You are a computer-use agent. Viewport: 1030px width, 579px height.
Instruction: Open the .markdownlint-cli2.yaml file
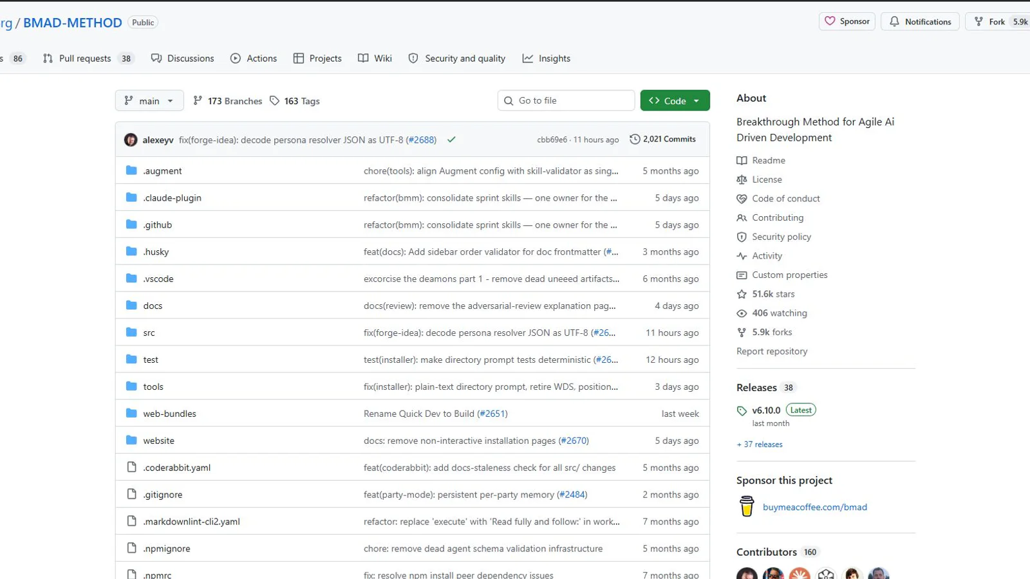click(191, 522)
